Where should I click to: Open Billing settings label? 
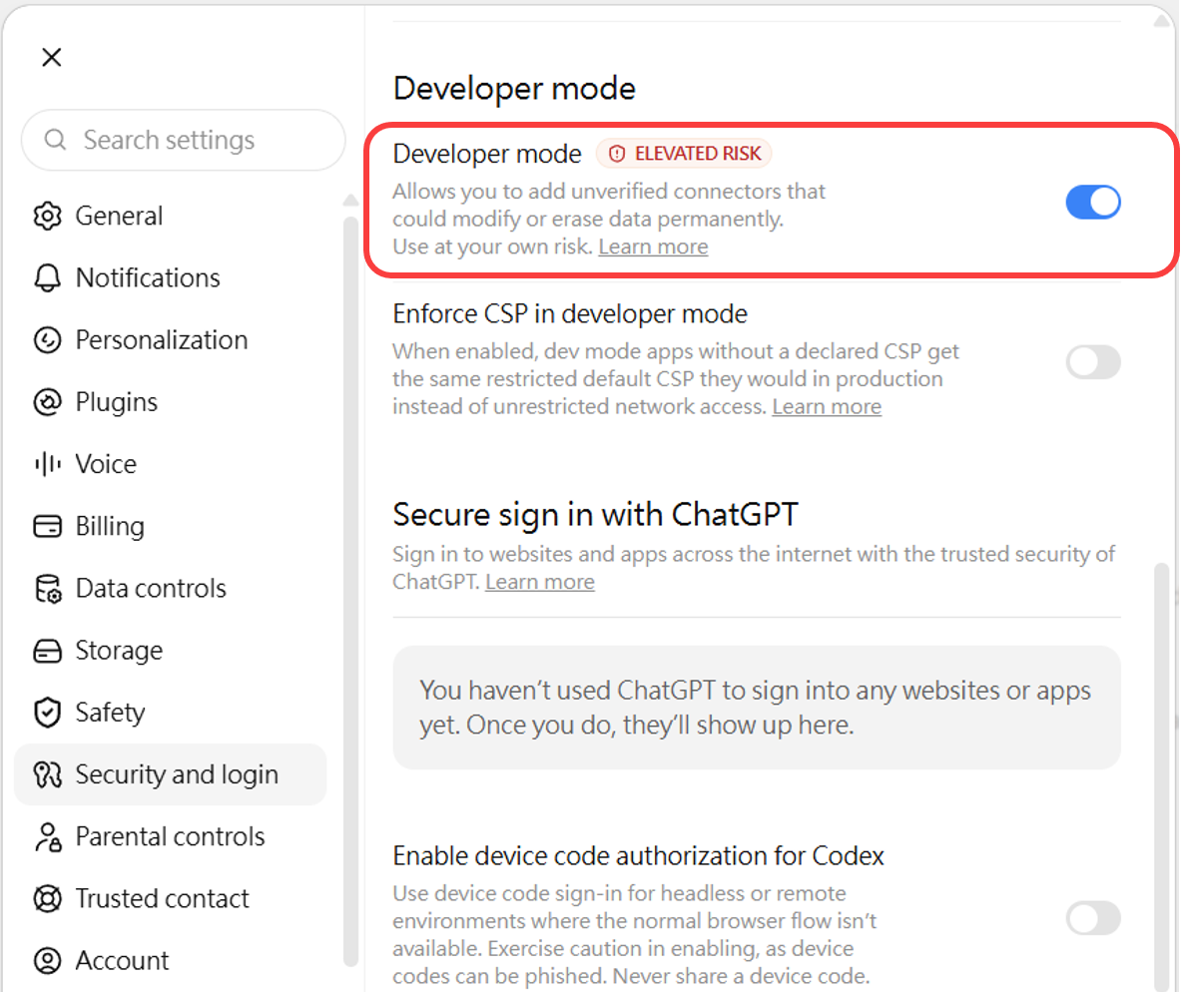coord(110,527)
